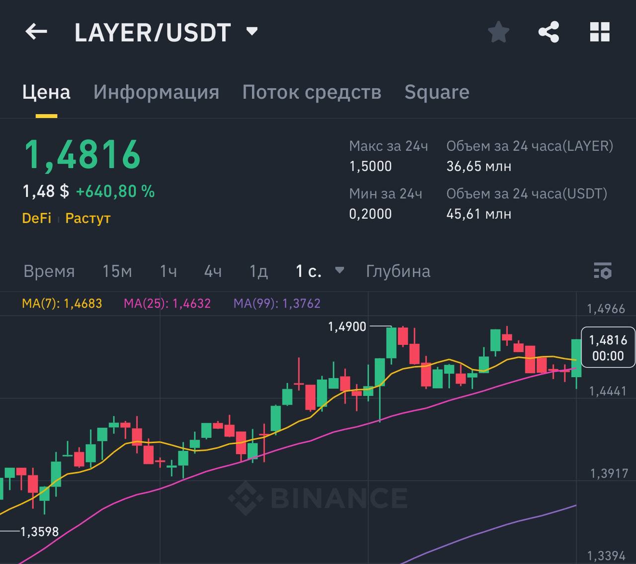Screen dimensions: 636x564
Task: Tap the Мин за 24ч value 0,2000
Action: [x=371, y=214]
